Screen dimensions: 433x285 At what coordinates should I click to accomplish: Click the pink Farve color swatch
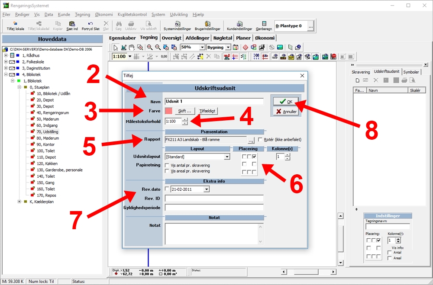168,111
